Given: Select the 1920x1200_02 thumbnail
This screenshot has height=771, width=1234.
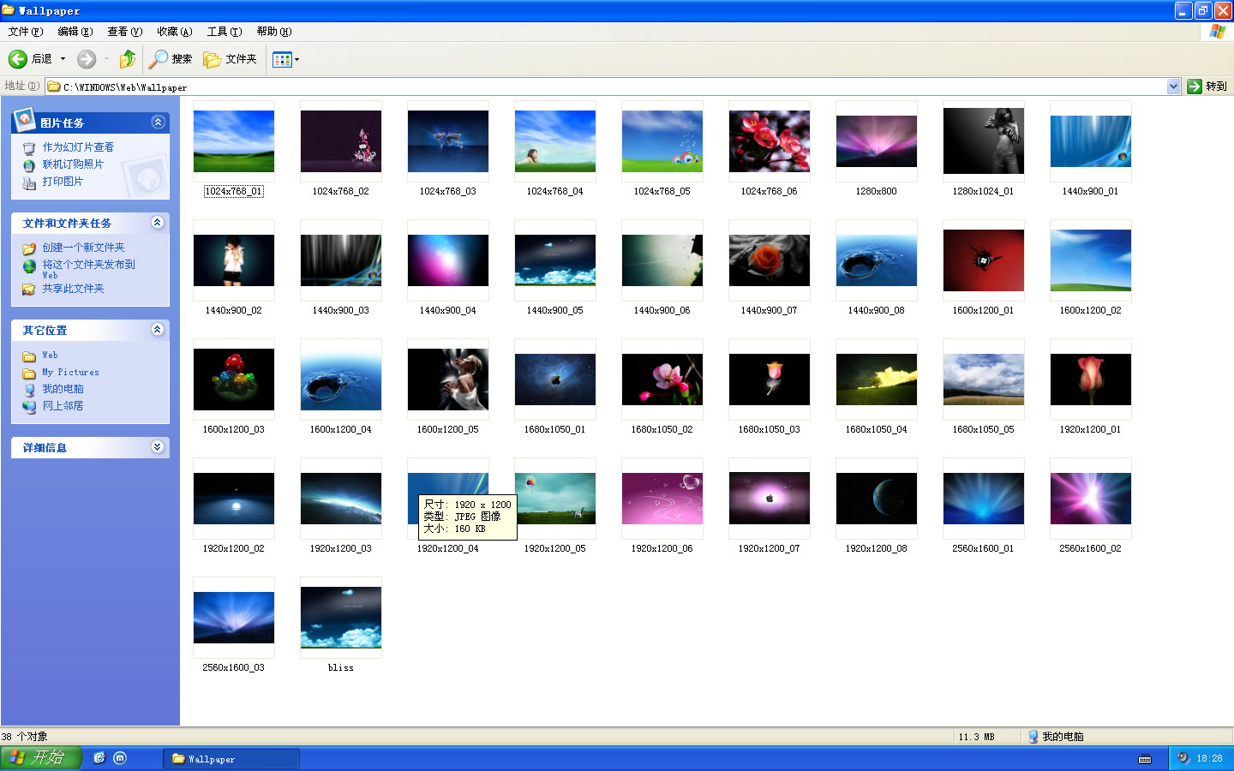Looking at the screenshot, I should coord(234,499).
